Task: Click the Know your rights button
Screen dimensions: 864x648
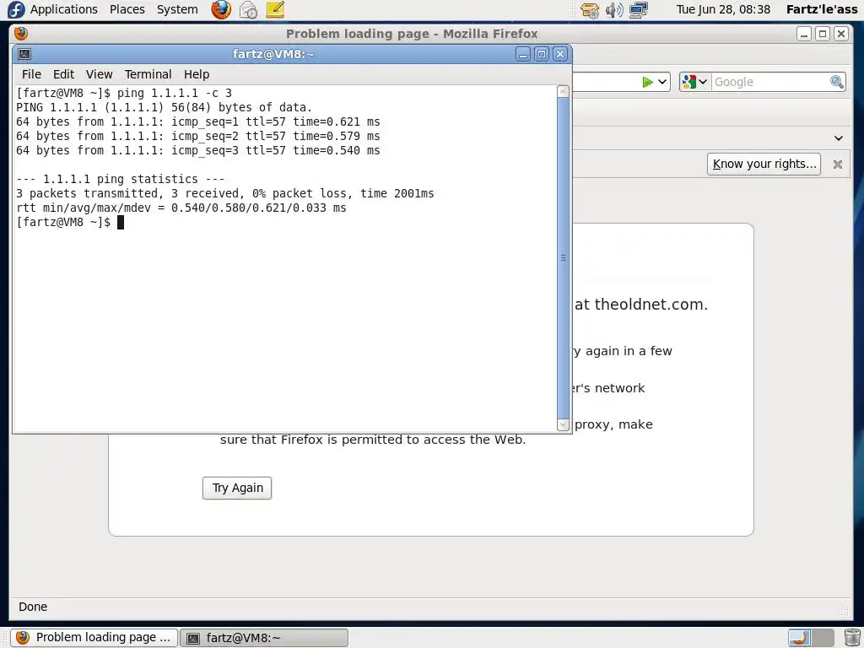Action: (764, 165)
